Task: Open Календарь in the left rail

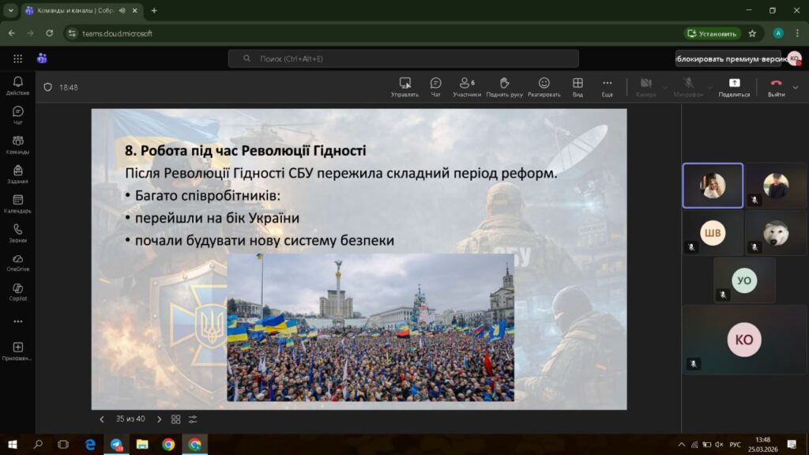Action: click(x=17, y=204)
